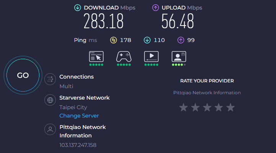Rate the provider three stars
Viewport: 276px width, 153px height.
coord(207,108)
